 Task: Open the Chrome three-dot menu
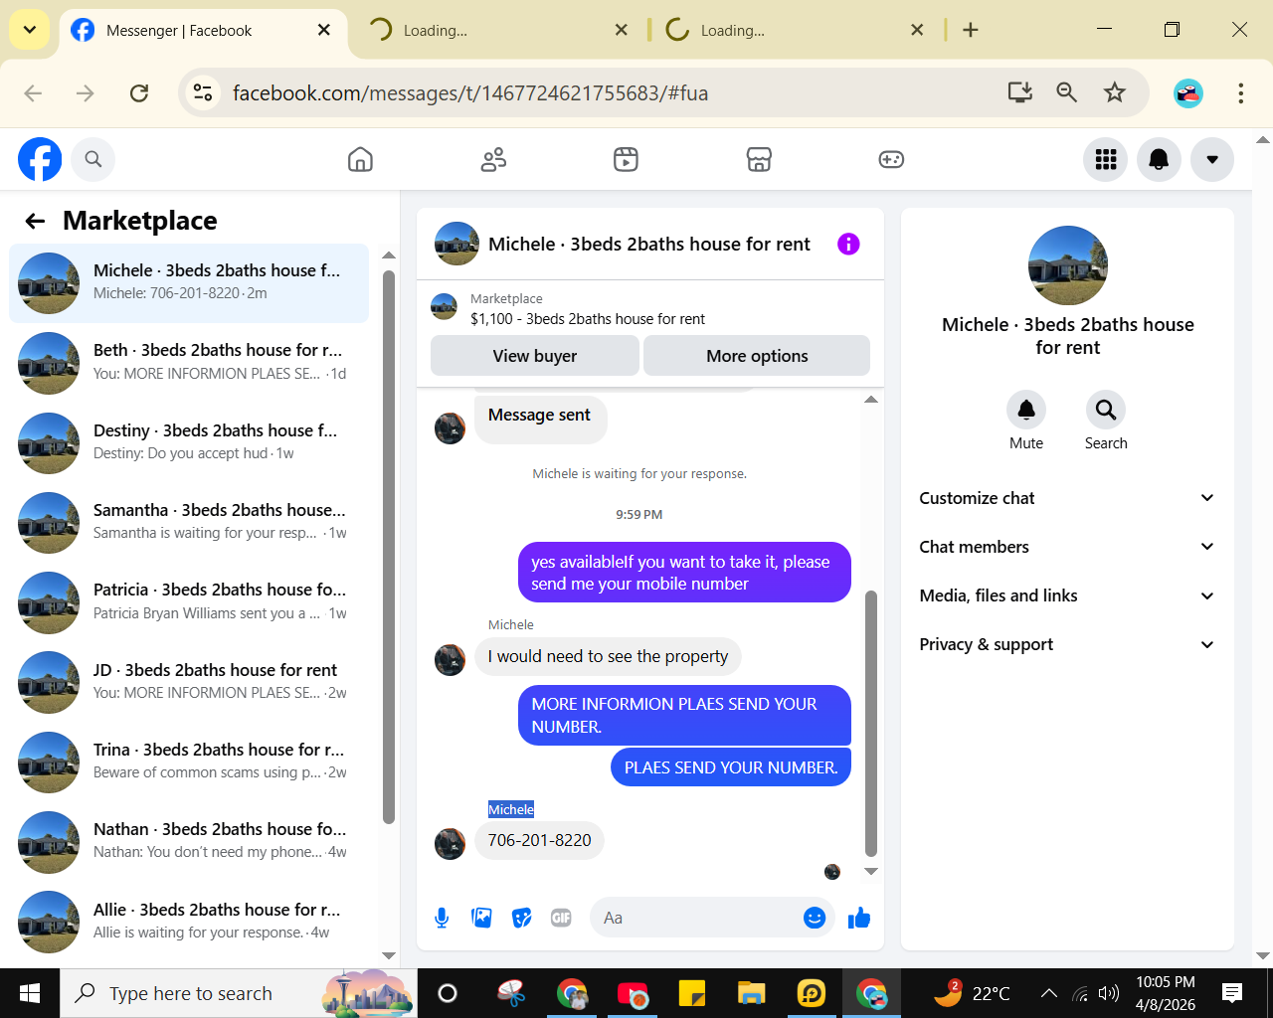[1240, 93]
